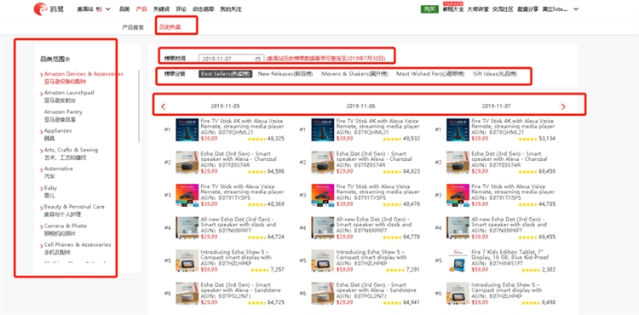Select Most Wished For list type

point(430,74)
